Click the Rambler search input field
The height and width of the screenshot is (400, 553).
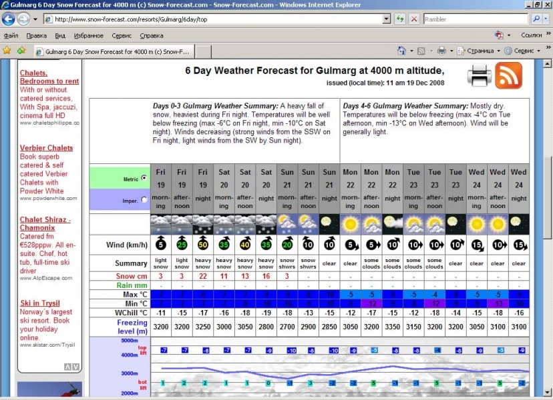click(474, 19)
